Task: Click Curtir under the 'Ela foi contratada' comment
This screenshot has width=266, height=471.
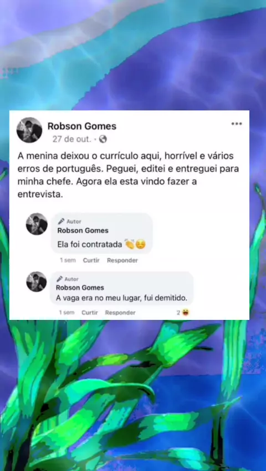Action: click(91, 260)
